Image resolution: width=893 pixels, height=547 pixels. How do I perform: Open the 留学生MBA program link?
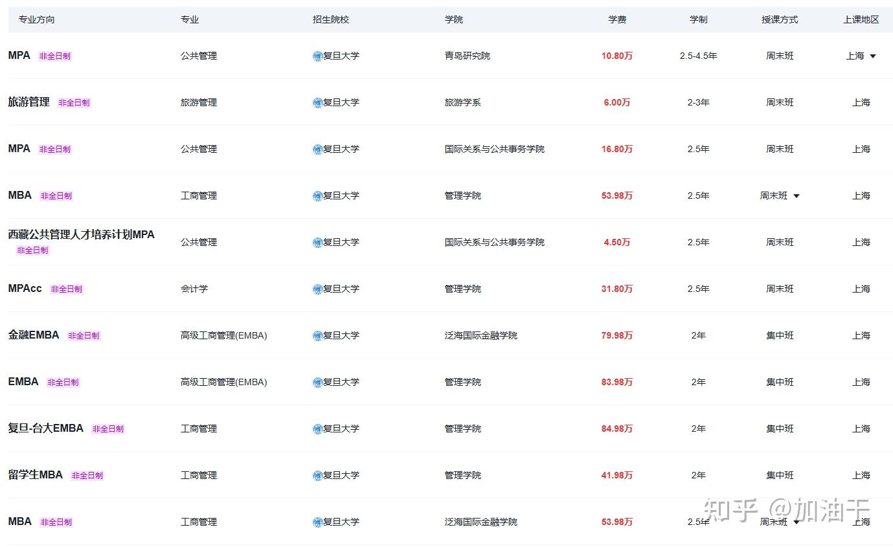(36, 475)
